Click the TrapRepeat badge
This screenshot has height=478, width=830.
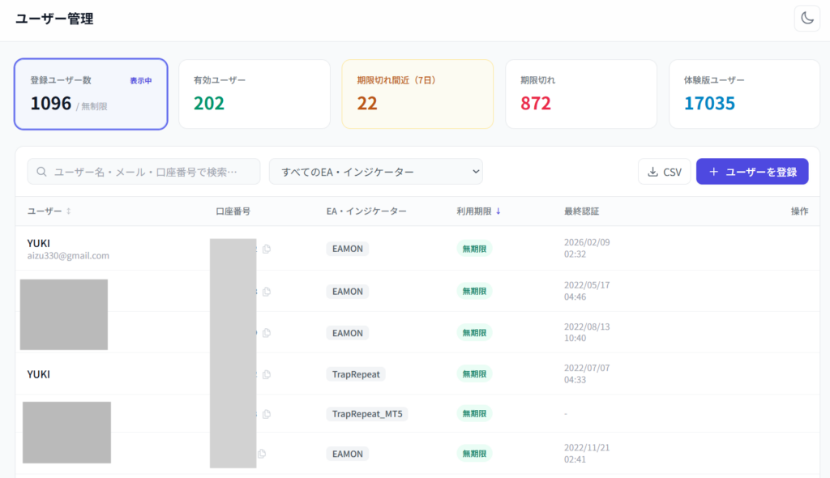[x=356, y=374]
